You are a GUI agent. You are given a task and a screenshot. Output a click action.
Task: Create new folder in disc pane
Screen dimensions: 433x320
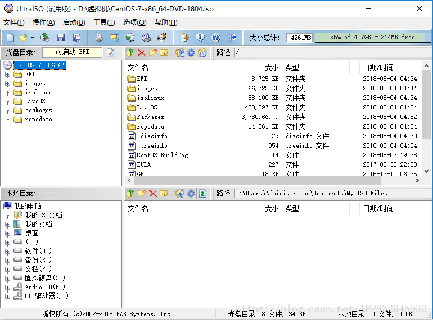[153, 52]
